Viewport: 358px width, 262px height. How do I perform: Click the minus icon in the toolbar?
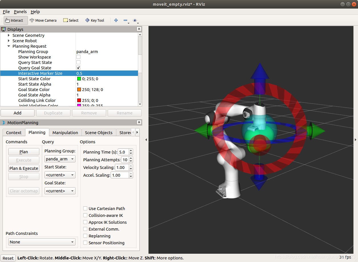pos(125,20)
